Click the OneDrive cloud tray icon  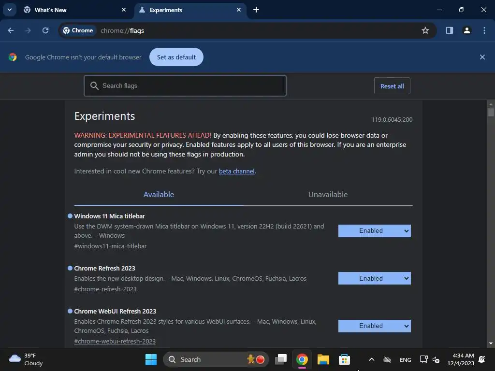coord(387,359)
